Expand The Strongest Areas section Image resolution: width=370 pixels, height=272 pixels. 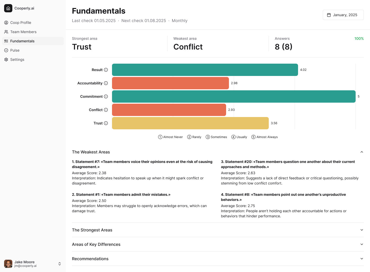click(362, 230)
